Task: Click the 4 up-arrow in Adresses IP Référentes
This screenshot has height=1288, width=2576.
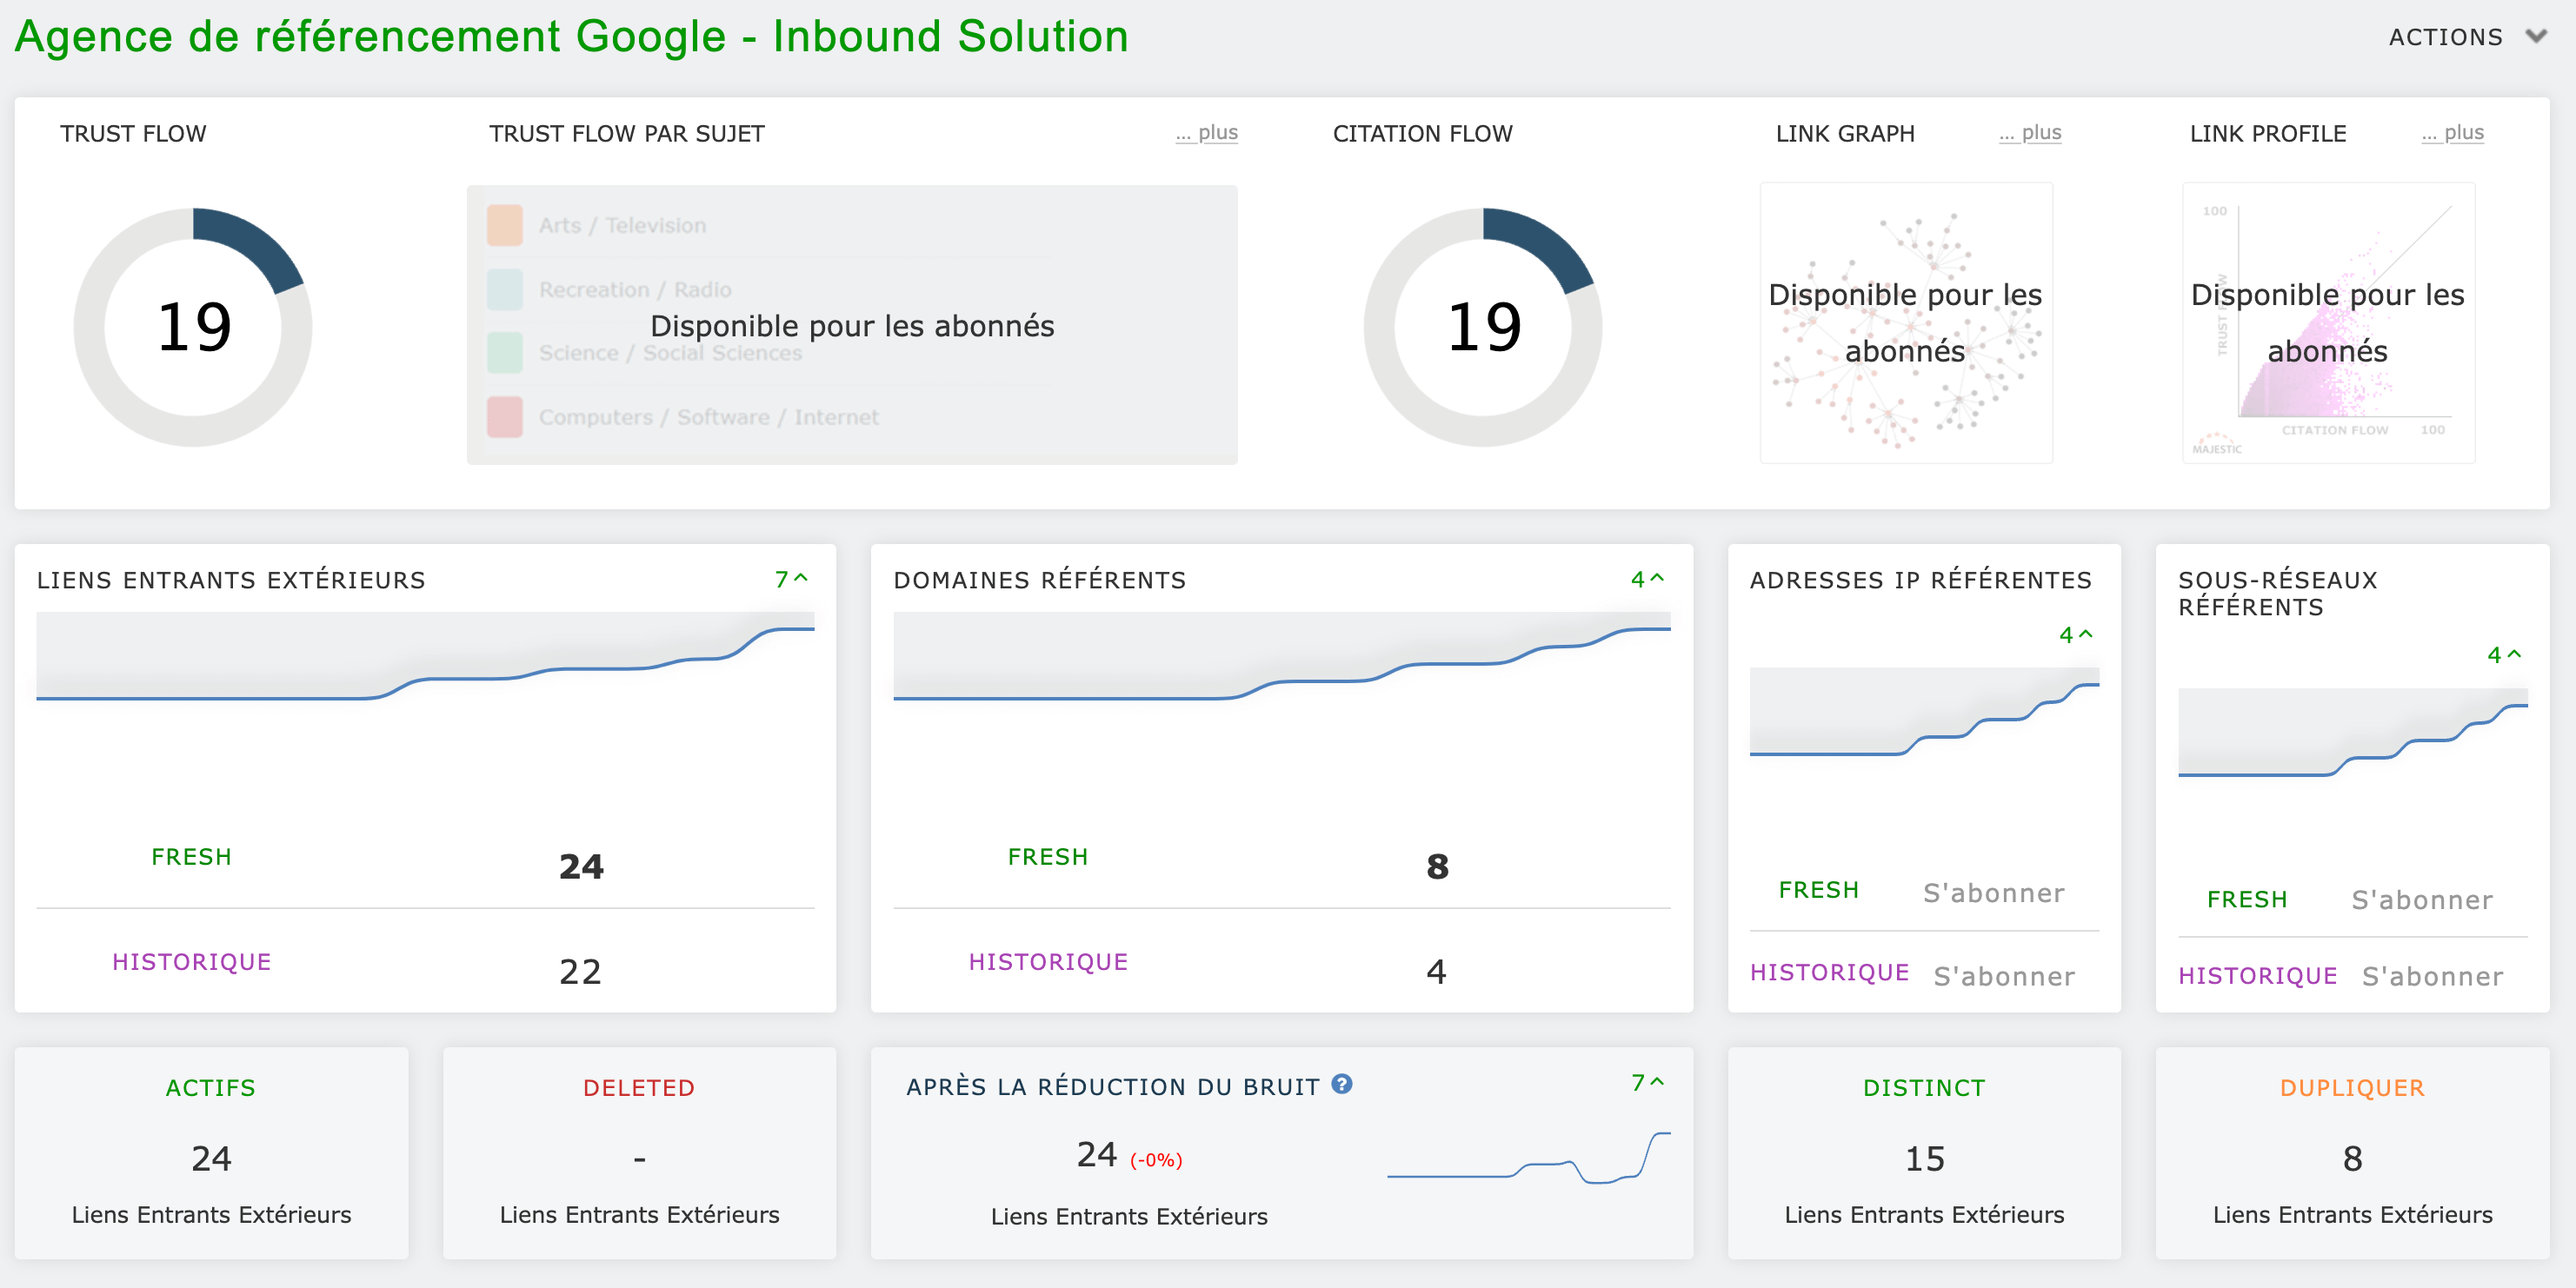Action: [x=2076, y=635]
